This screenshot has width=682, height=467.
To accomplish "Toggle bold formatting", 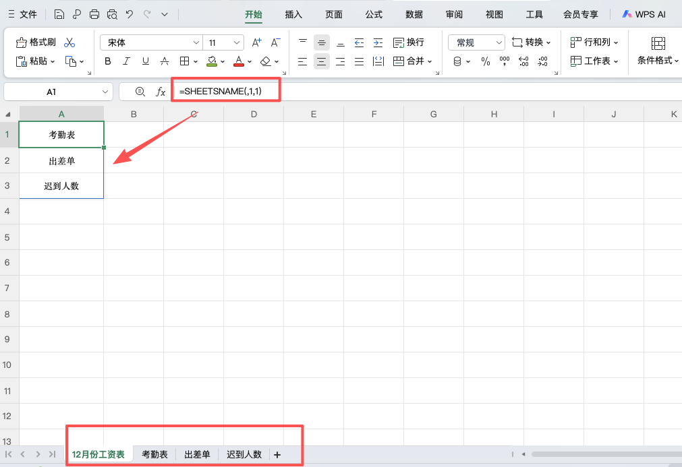I will 107,61.
